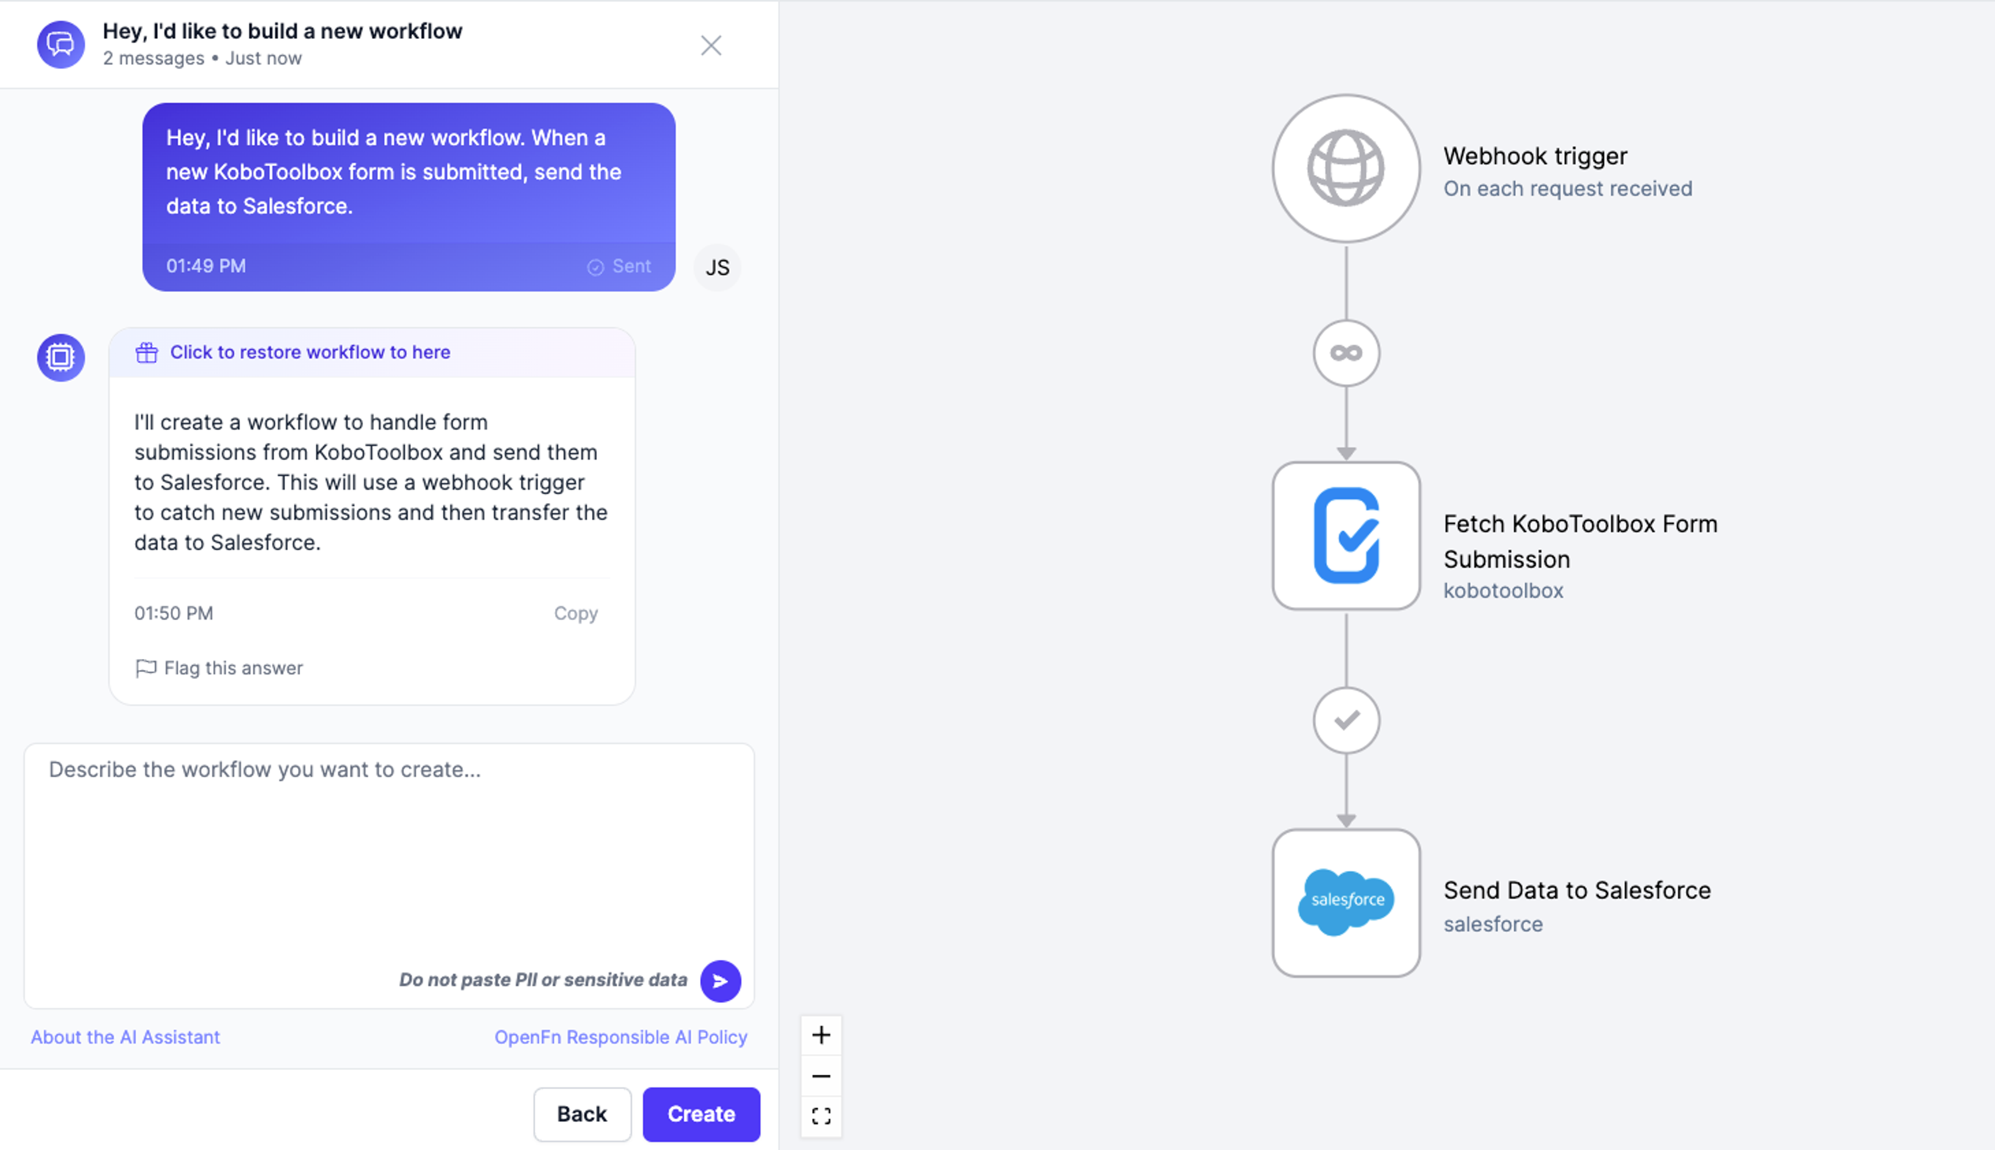The image size is (1995, 1150).
Task: Click the 'Sent' status indicator
Action: click(x=619, y=267)
